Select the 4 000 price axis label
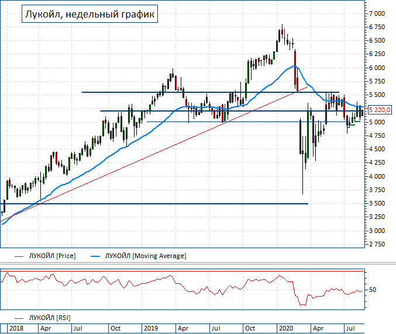 tap(377, 176)
